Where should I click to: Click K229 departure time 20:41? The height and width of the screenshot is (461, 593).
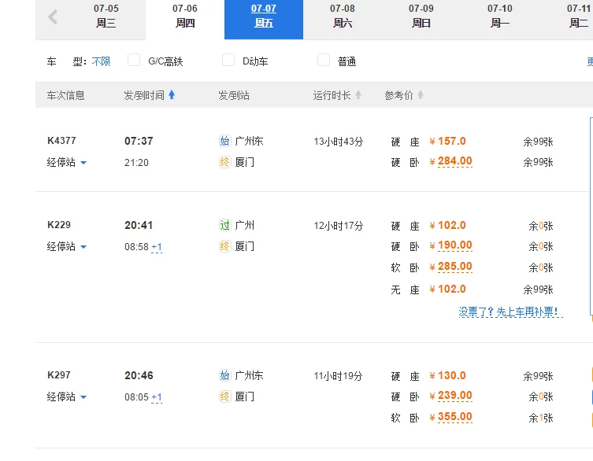[139, 225]
